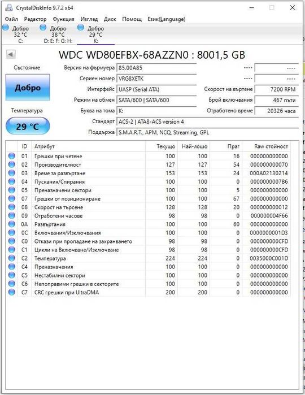Select disk D: E: F: G: H: tab
Viewport: 305px width, 395px height.
point(58,34)
